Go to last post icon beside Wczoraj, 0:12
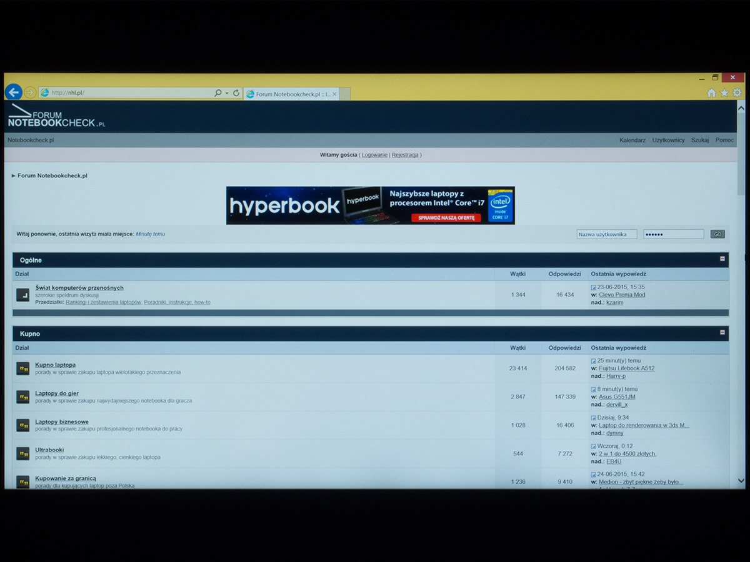Image resolution: width=750 pixels, height=562 pixels. (594, 446)
